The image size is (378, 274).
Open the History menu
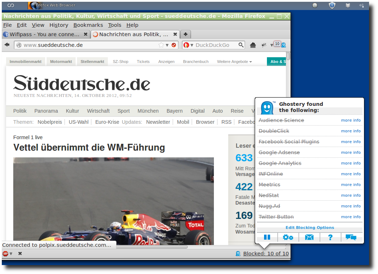(x=59, y=25)
